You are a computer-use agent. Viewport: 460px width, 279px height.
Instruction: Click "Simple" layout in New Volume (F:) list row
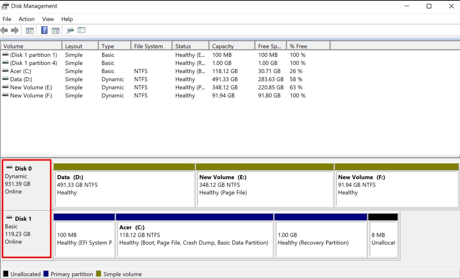pos(74,96)
